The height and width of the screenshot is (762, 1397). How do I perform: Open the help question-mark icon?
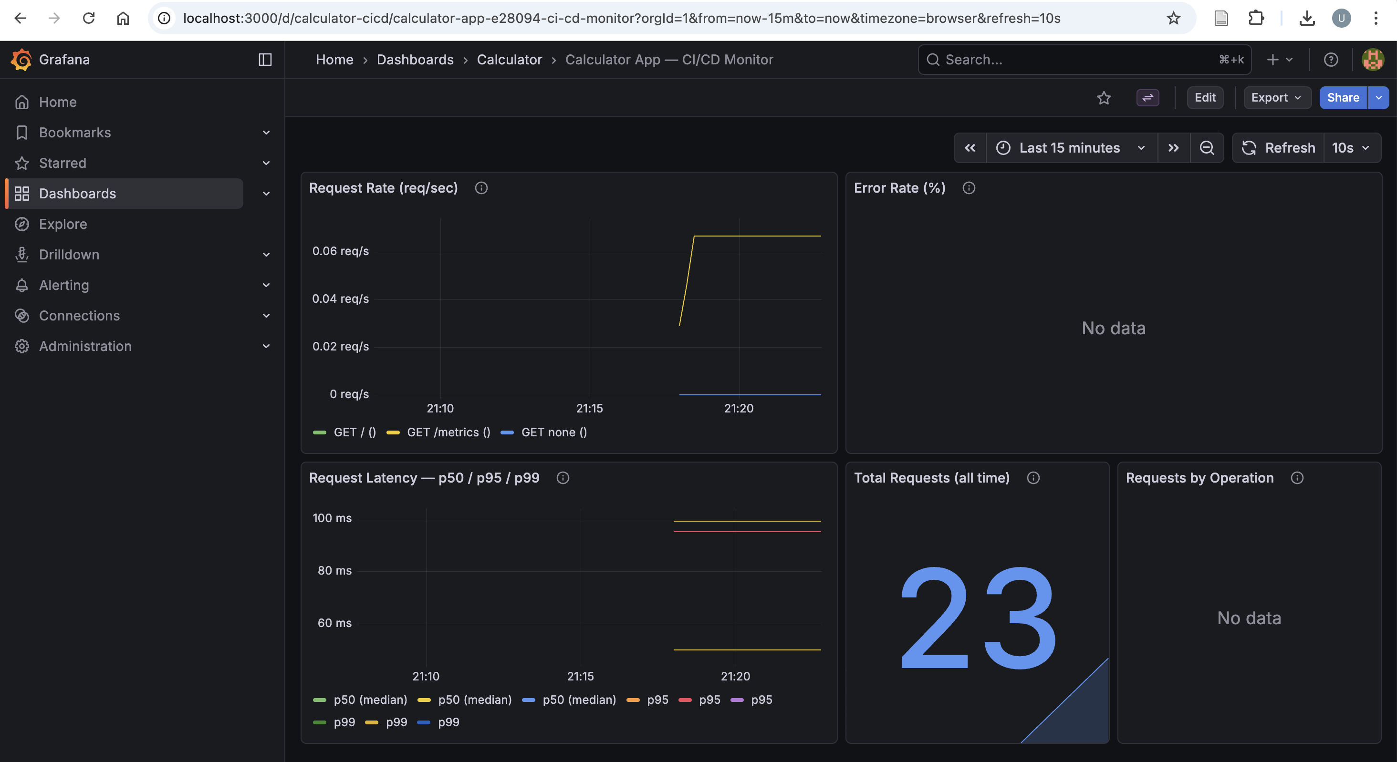1331,60
